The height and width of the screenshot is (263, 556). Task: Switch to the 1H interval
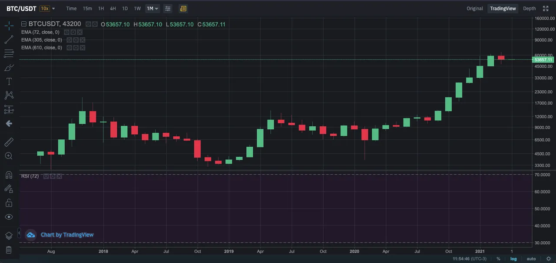point(101,9)
